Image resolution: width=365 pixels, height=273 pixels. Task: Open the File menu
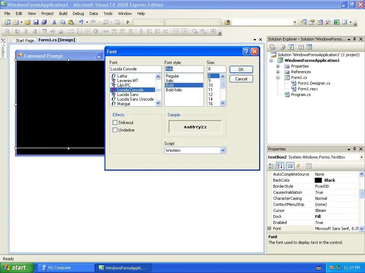[7, 14]
